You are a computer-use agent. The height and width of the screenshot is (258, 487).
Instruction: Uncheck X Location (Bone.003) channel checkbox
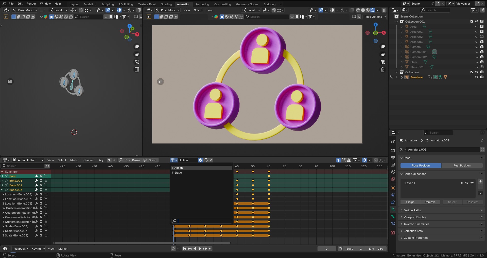(x=41, y=194)
